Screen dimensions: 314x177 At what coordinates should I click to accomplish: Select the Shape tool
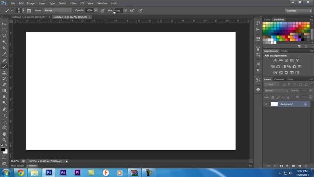[x=4, y=127]
